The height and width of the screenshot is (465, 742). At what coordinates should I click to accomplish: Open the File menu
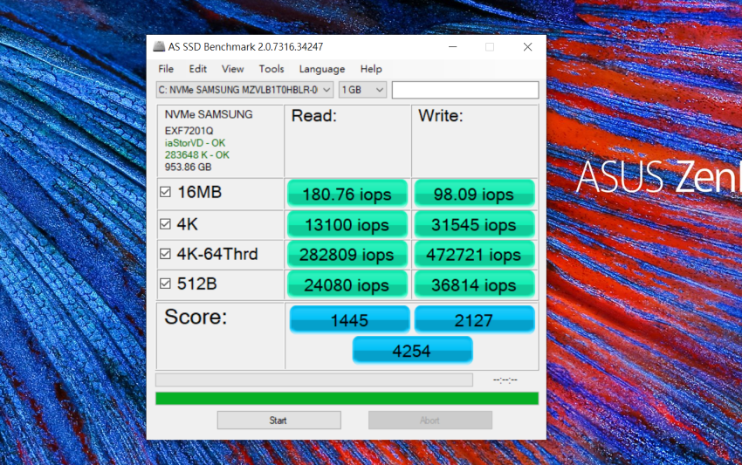pyautogui.click(x=166, y=69)
